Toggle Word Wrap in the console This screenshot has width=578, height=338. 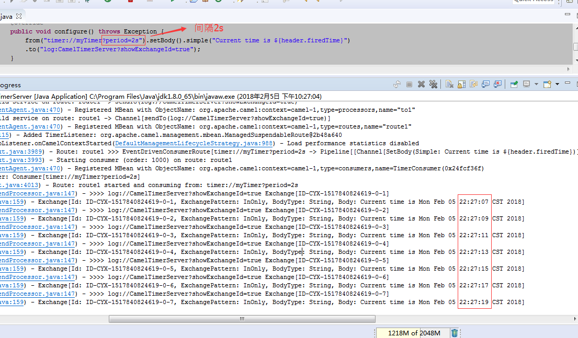(474, 85)
